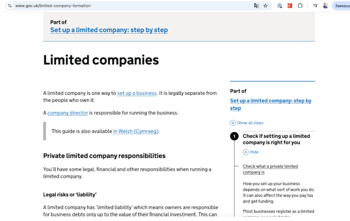350x221 pixels.
Task: Bookmark this page with the star icon
Action: (265, 6)
